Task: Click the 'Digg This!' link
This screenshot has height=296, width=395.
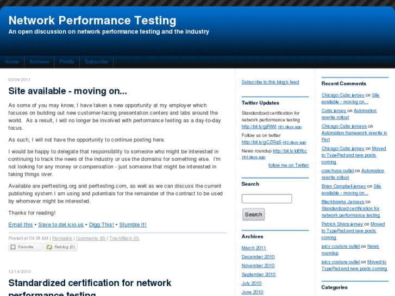Action: click(102, 224)
